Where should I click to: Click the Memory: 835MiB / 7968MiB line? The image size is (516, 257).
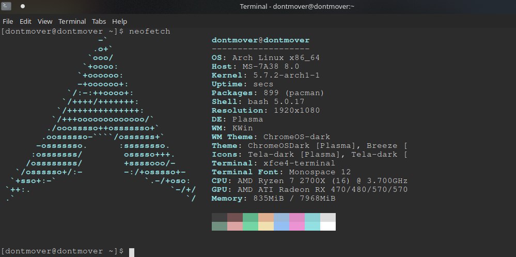[x=273, y=199]
